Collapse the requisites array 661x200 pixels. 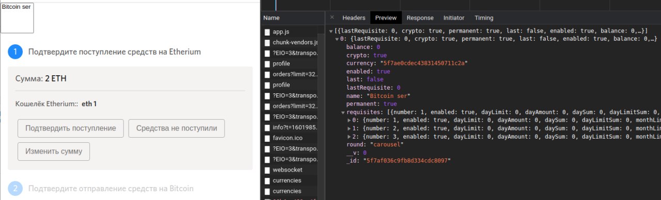tap(343, 112)
